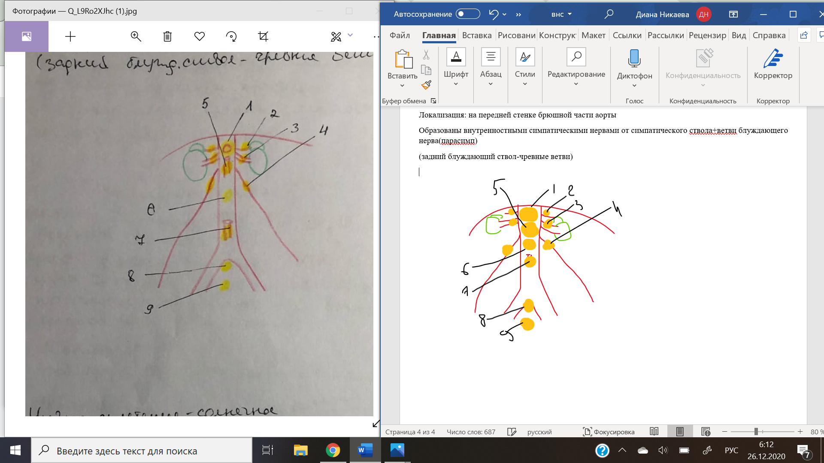Open Chrome from the taskbar

333,450
